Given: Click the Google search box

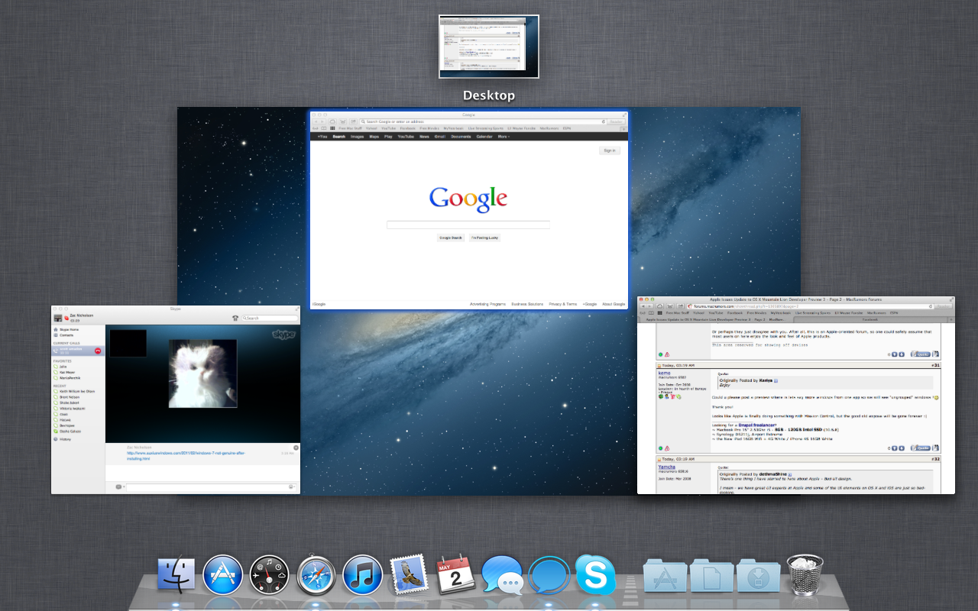Looking at the screenshot, I should pyautogui.click(x=468, y=225).
